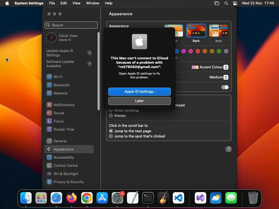This screenshot has width=279, height=209.
Task: Click the help question mark button
Action: 229,149
